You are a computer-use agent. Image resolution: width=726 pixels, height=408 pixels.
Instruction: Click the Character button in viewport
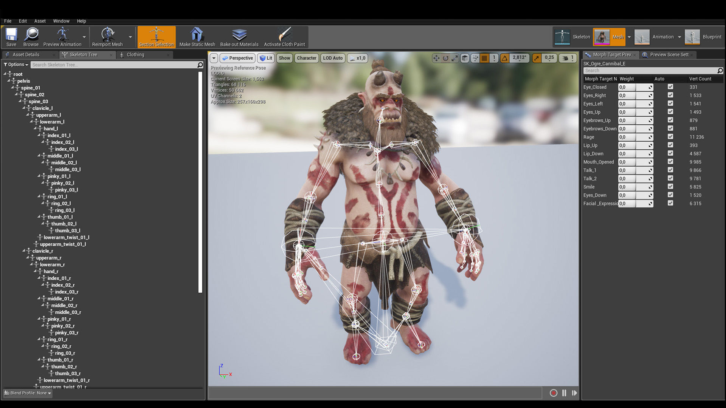306,58
